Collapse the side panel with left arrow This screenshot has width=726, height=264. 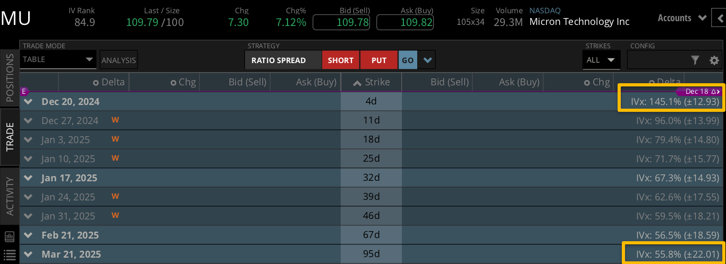click(720, 18)
